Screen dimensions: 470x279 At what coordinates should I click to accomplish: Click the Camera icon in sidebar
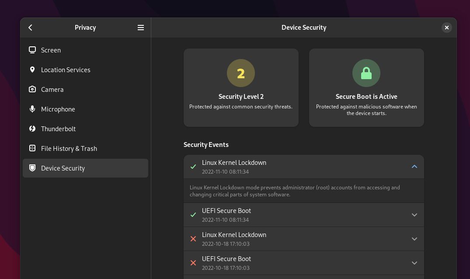[x=32, y=89]
